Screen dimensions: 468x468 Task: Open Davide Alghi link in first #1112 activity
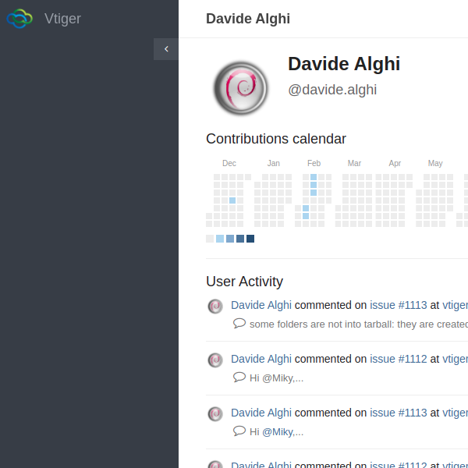pyautogui.click(x=261, y=359)
